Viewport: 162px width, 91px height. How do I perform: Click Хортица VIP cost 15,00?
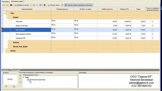point(114,38)
